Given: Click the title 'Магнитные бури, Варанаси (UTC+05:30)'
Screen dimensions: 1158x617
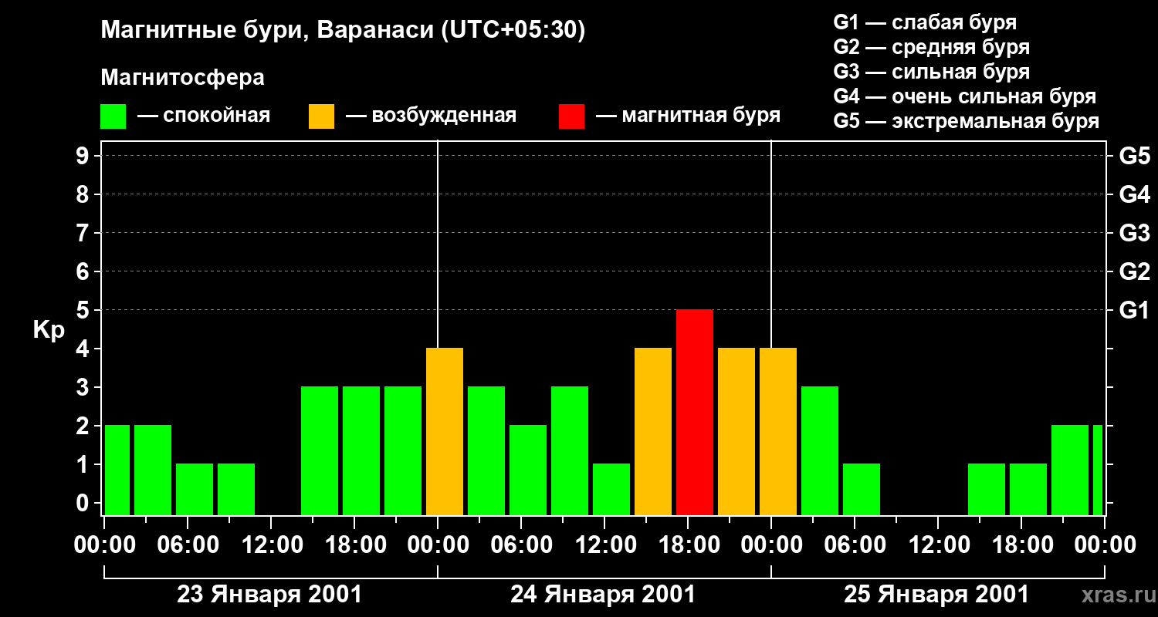Looking at the screenshot, I should [344, 31].
